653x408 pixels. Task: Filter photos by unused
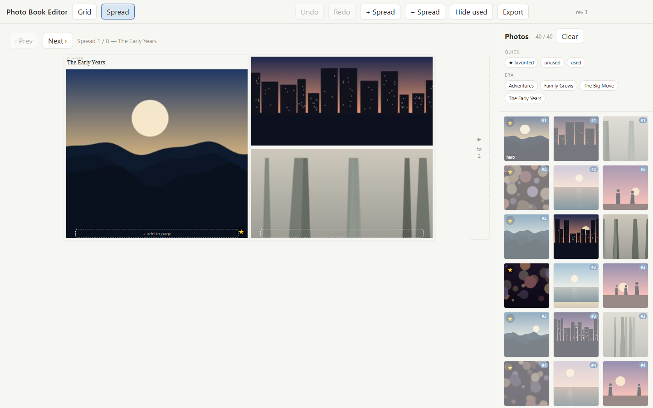552,63
